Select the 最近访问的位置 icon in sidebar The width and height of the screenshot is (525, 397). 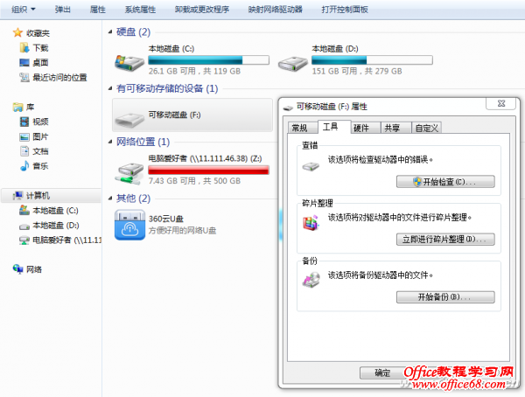[x=24, y=77]
